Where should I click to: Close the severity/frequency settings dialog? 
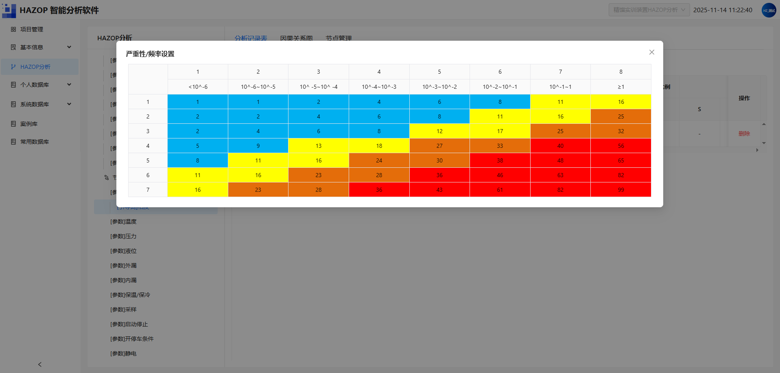coord(651,52)
